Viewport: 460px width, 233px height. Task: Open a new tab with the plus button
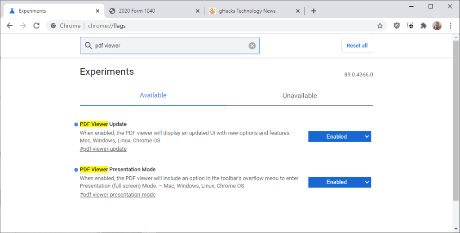314,11
